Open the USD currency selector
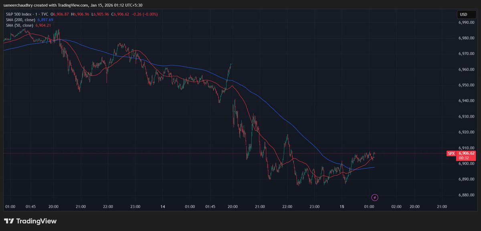The height and width of the screenshot is (231, 481). pos(463,14)
